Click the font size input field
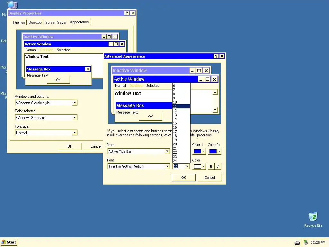Image resolution: width=329 pixels, height=247 pixels. pyautogui.click(x=179, y=166)
